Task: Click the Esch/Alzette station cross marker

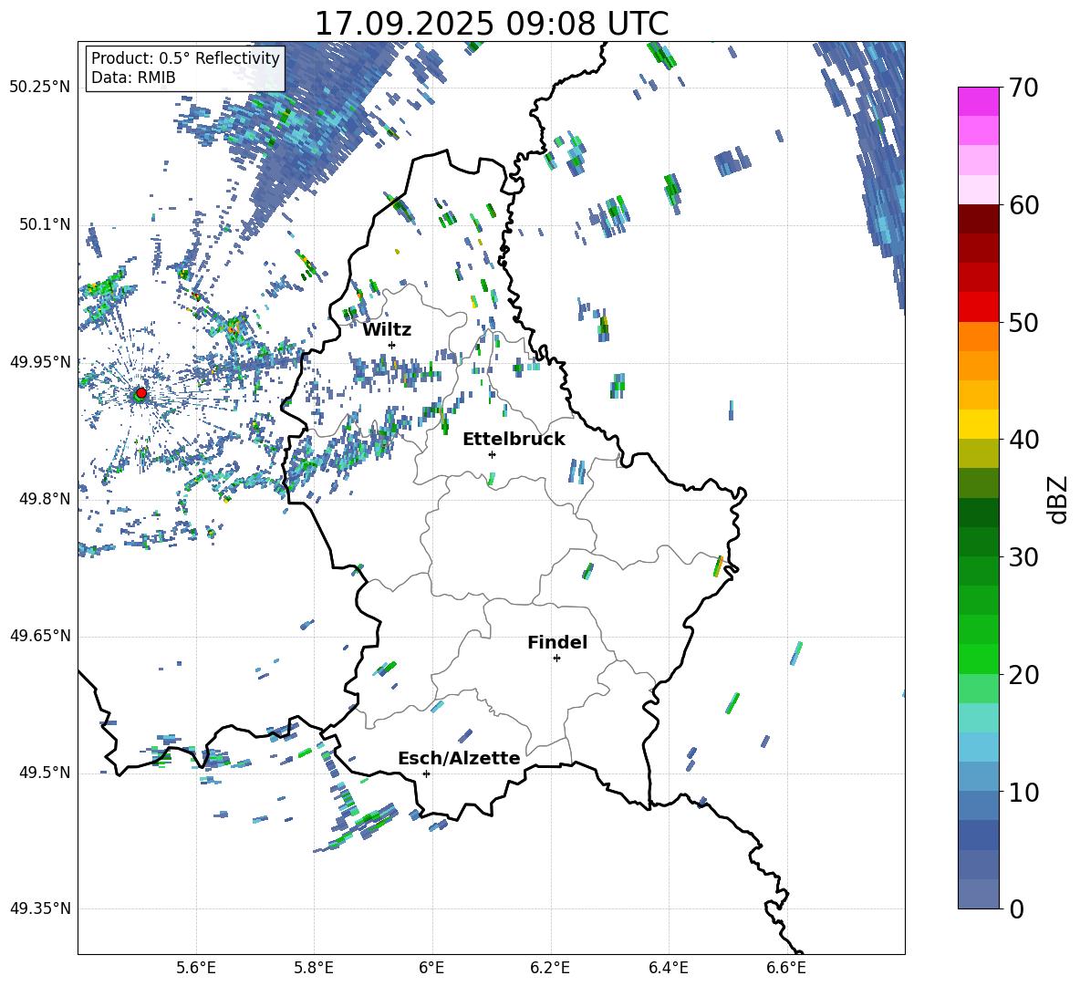Action: [426, 773]
